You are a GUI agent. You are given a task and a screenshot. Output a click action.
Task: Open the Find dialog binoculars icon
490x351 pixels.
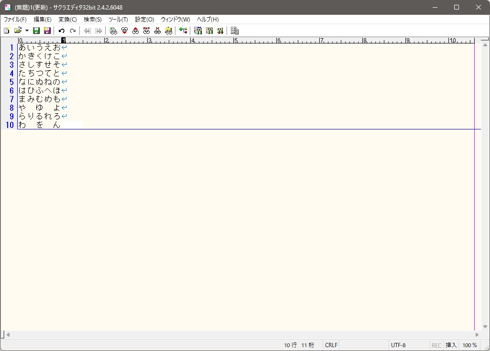pyautogui.click(x=113, y=31)
